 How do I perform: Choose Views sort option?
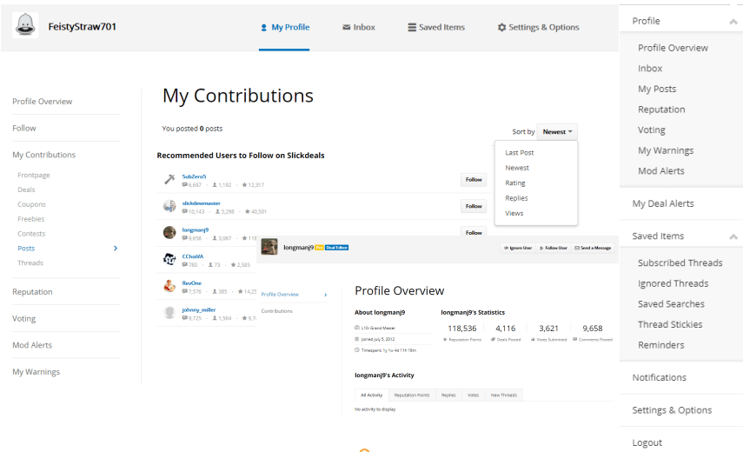[x=514, y=213]
